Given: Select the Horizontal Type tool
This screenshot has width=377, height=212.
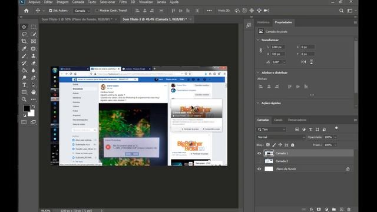Looking at the screenshot, I should [24, 85].
